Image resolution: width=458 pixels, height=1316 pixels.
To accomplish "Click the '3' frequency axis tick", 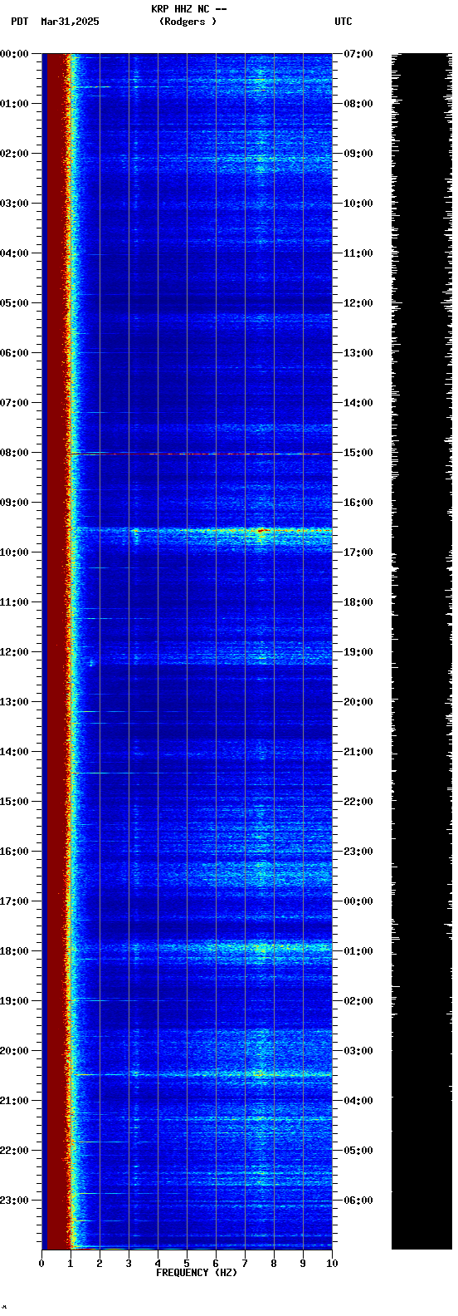I will pyautogui.click(x=129, y=1264).
